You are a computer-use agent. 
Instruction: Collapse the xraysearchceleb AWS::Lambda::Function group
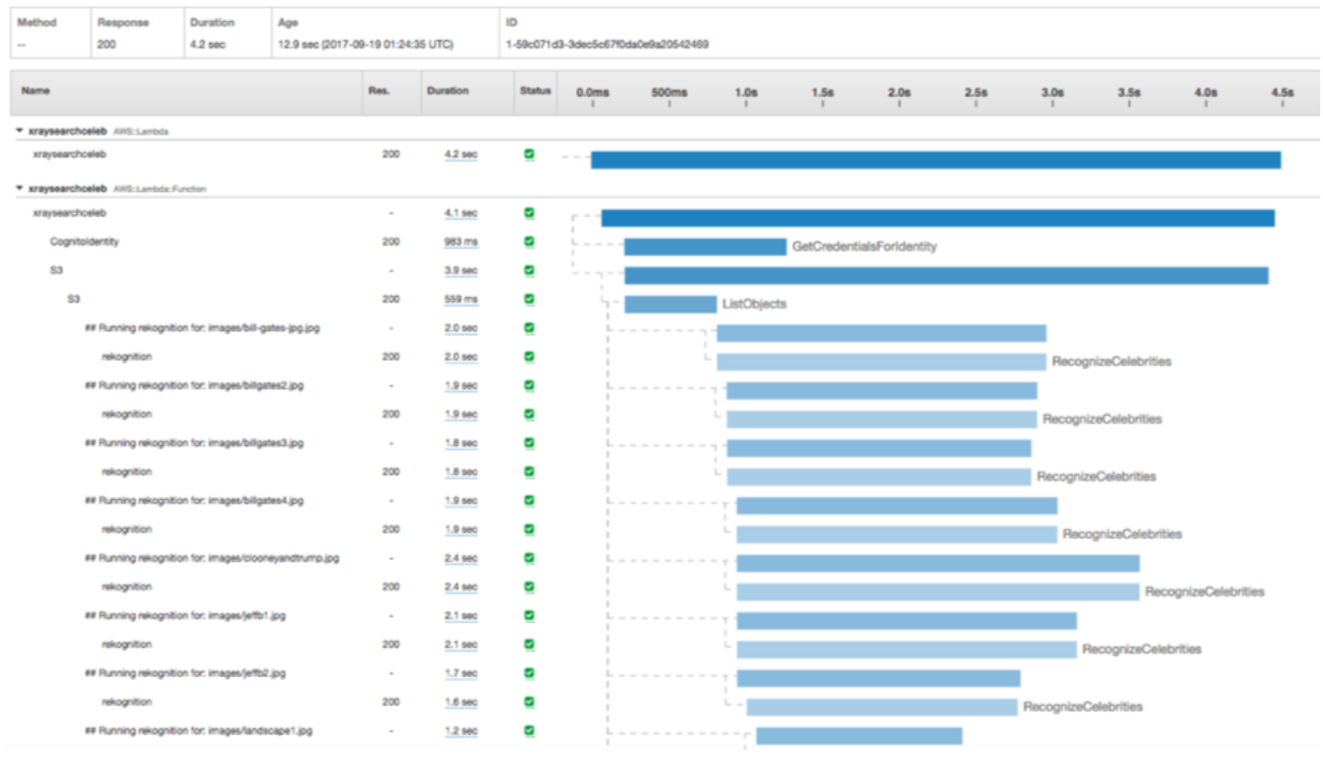pyautogui.click(x=19, y=189)
